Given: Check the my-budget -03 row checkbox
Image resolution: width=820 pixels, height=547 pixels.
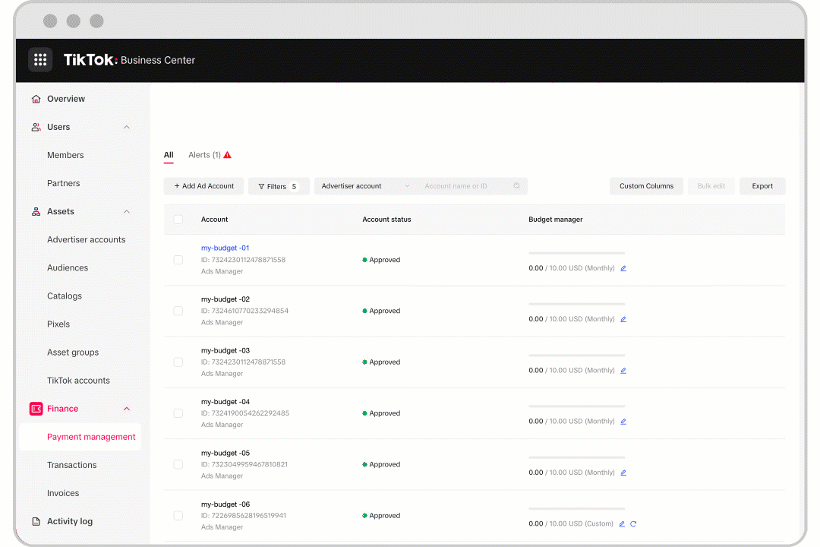Looking at the screenshot, I should [x=178, y=362].
